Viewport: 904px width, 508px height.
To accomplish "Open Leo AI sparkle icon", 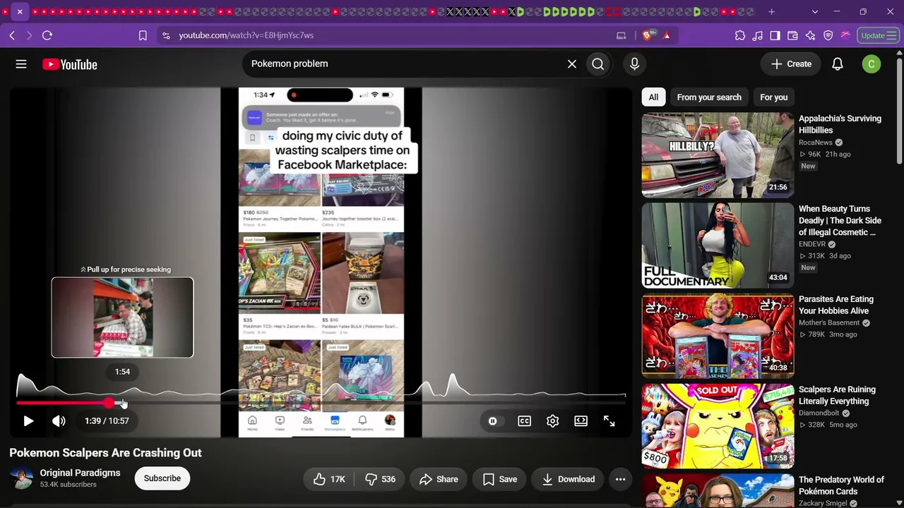I will [x=810, y=35].
